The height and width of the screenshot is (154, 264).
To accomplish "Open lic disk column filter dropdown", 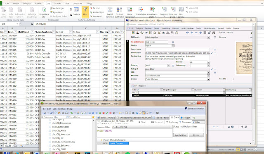I will coord(71,32).
